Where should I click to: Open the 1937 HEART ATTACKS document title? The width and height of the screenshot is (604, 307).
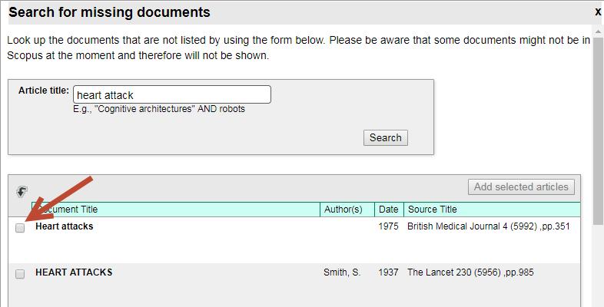tap(74, 272)
